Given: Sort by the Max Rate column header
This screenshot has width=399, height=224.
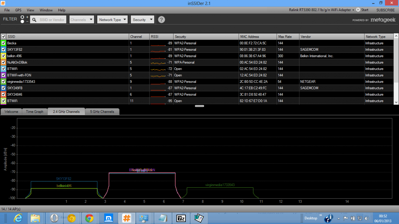Looking at the screenshot, I should [288, 36].
